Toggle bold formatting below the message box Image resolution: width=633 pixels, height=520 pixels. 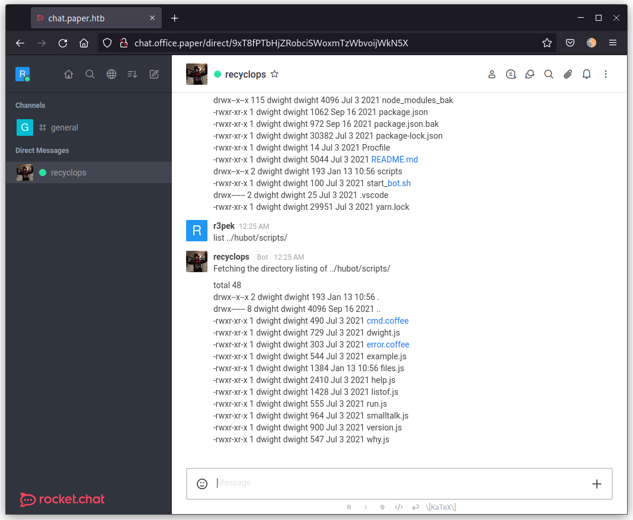coord(349,507)
